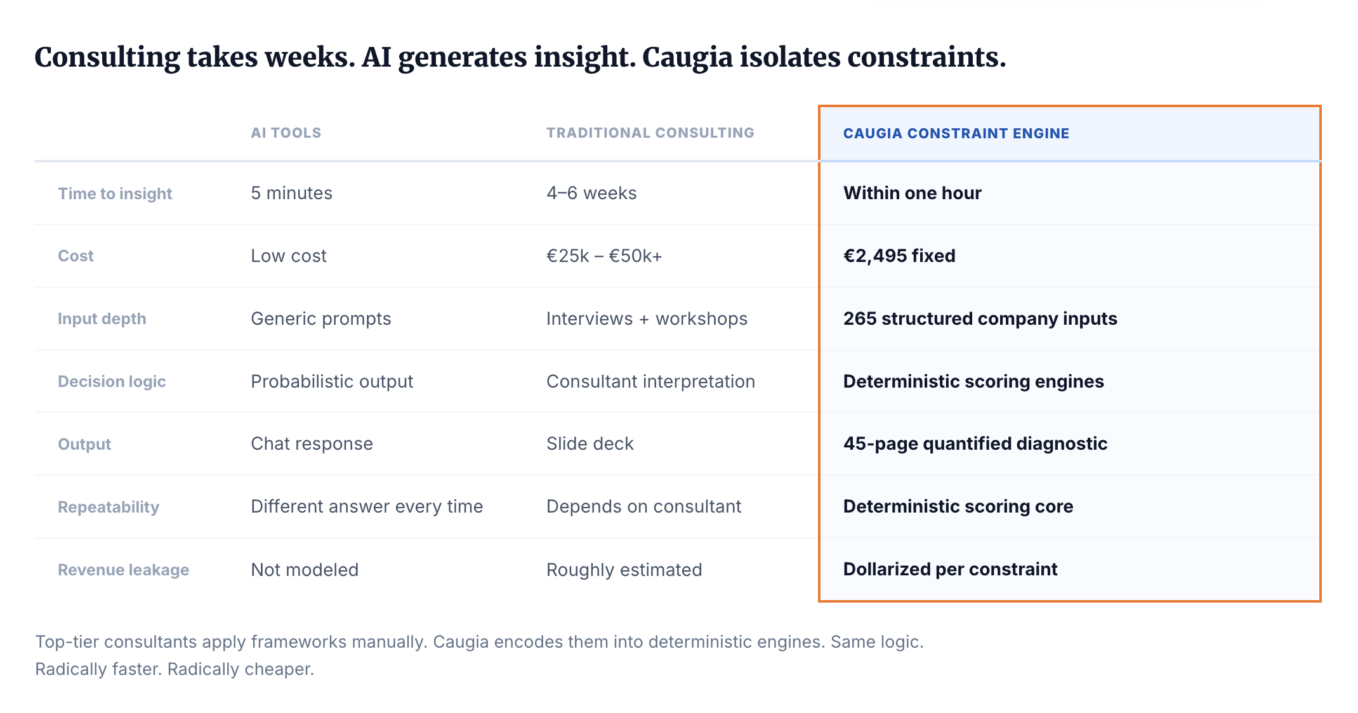Click 'Deterministic scoring engines' cell
This screenshot has height=713, width=1358.
(973, 382)
